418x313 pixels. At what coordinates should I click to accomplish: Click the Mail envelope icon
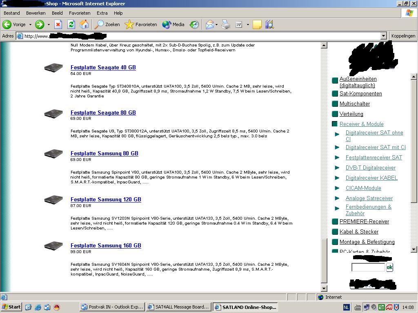(x=209, y=24)
